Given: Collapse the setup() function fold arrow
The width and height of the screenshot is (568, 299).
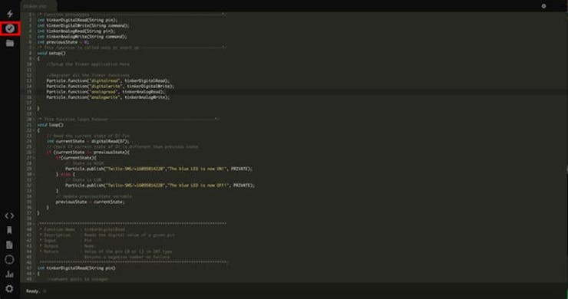Looking at the screenshot, I should [x=34, y=58].
